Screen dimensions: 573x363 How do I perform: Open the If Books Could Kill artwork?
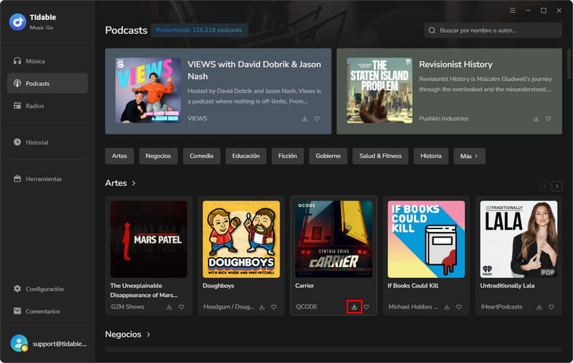426,239
